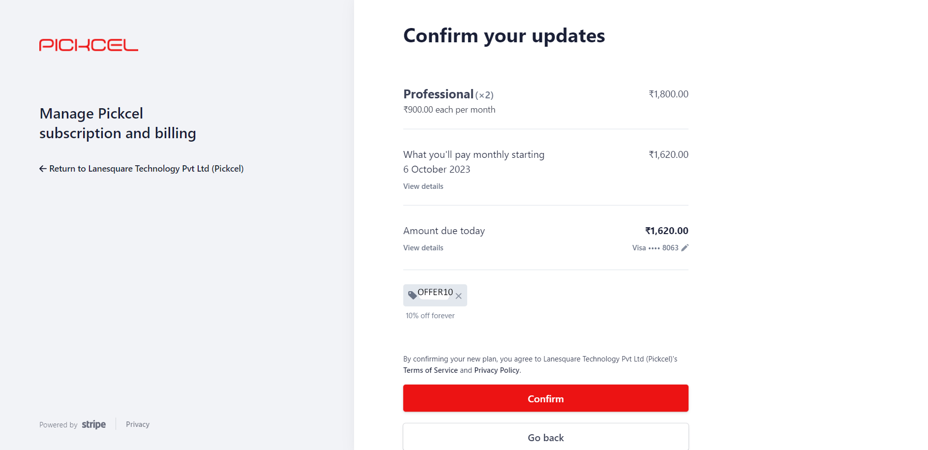Click the Visa card indicator

coord(639,248)
